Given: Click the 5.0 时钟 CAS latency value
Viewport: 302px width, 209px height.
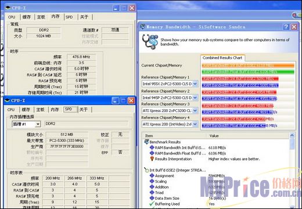Looking at the screenshot, I should click(x=81, y=69).
